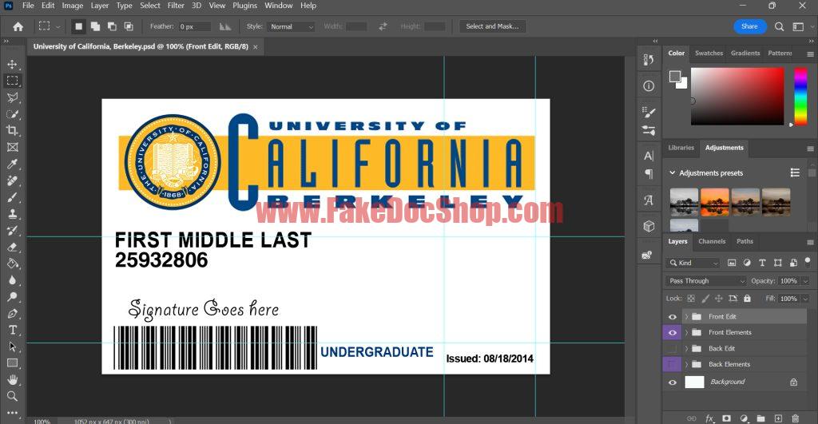Open the File menu
The height and width of the screenshot is (424, 818).
coord(28,6)
